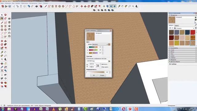Open color picker mode dropdown RGB
The width and height of the screenshot is (197, 111).
[100, 44]
